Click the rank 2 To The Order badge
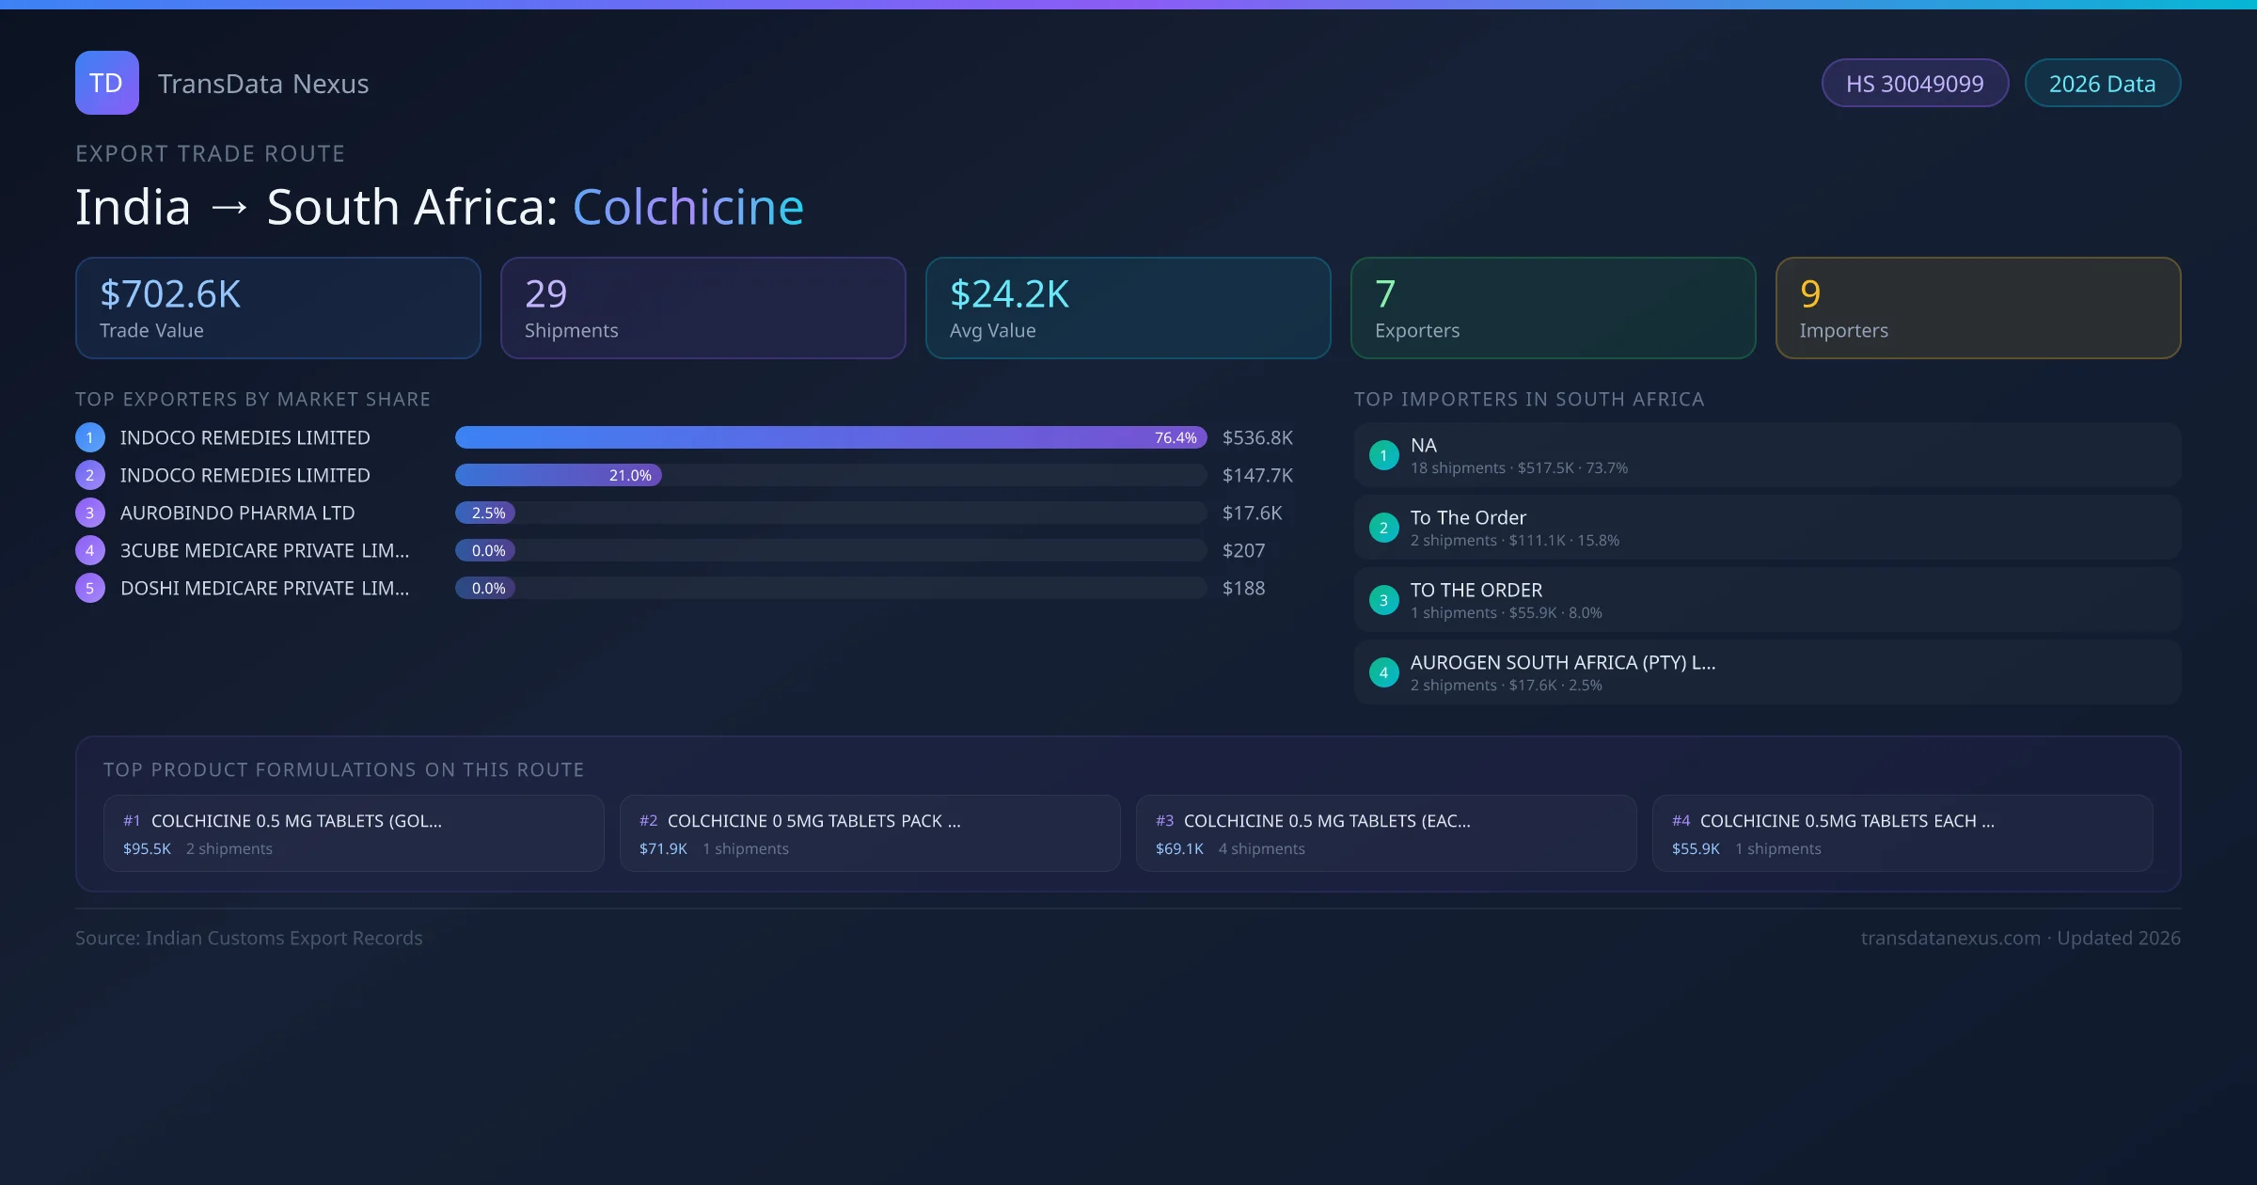 tap(1383, 528)
